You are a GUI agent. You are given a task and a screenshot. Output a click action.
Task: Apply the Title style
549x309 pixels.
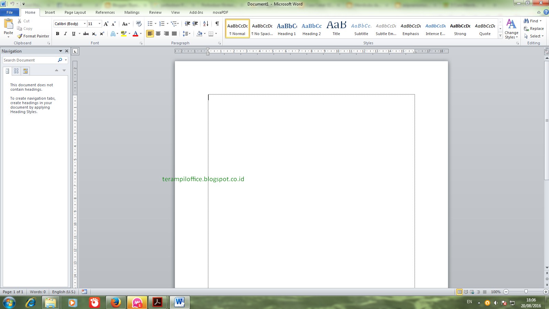pos(336,29)
